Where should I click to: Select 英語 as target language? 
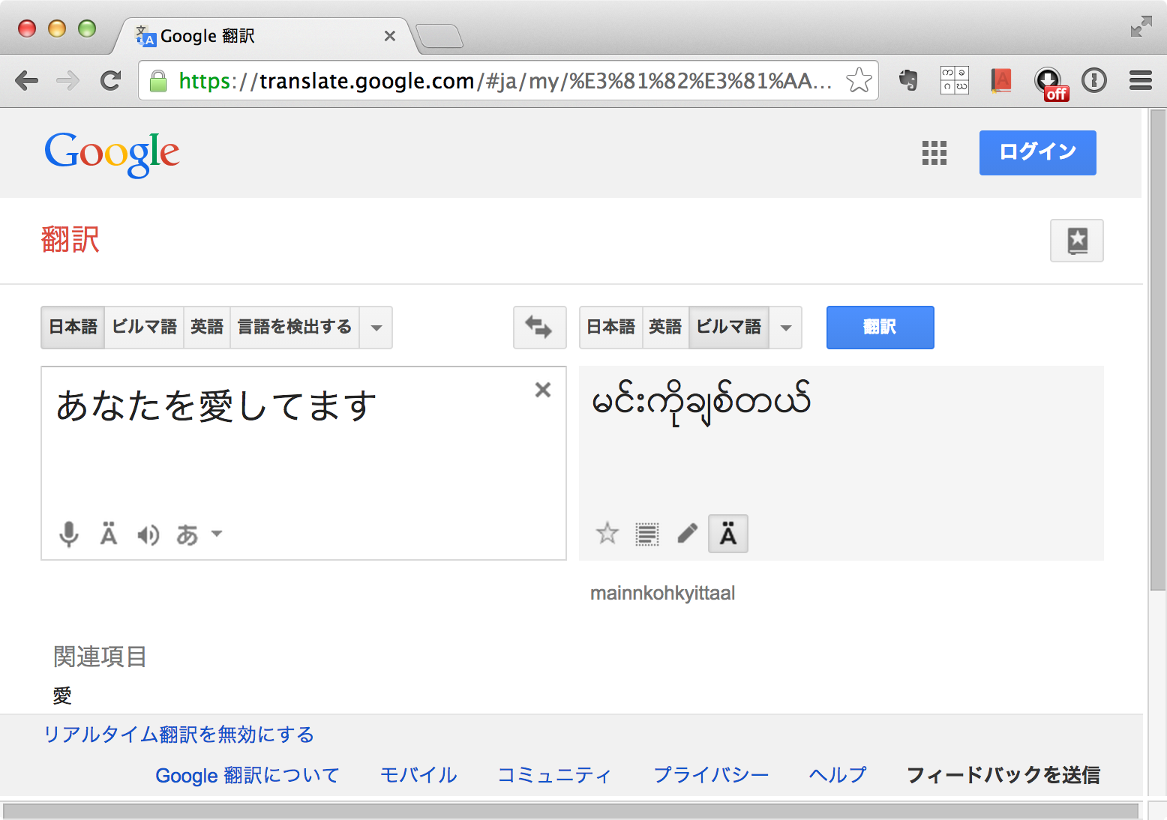(665, 328)
